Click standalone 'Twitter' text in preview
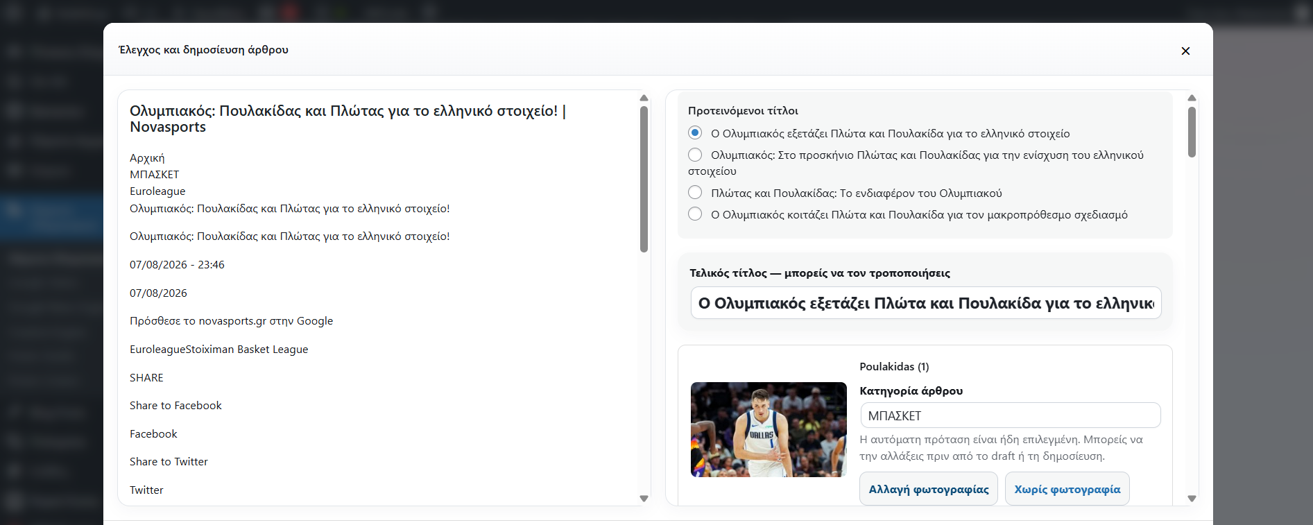 (146, 490)
